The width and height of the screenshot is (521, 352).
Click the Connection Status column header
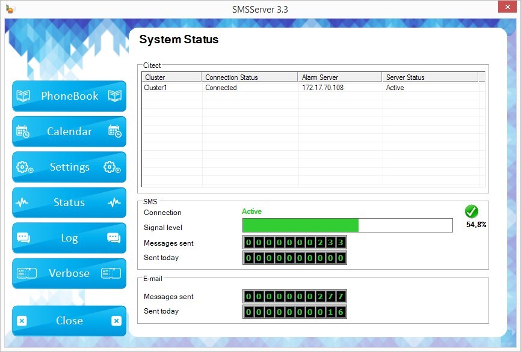[250, 77]
